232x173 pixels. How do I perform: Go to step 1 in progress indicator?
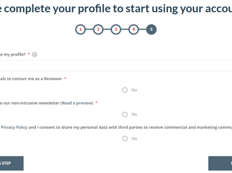[81, 29]
